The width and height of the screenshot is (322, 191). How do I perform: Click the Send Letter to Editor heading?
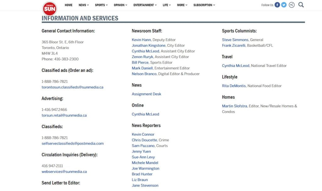61,183
